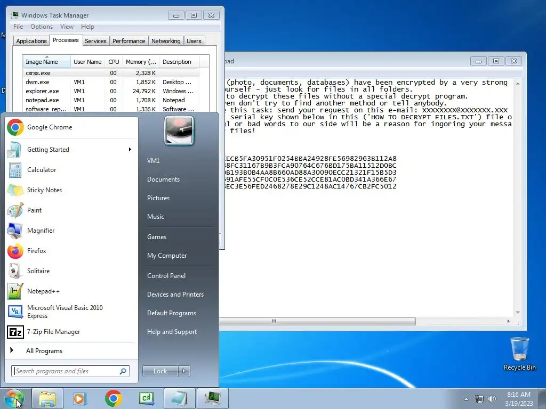The width and height of the screenshot is (546, 409).
Task: Open My Computer from Start menu
Action: (x=167, y=256)
